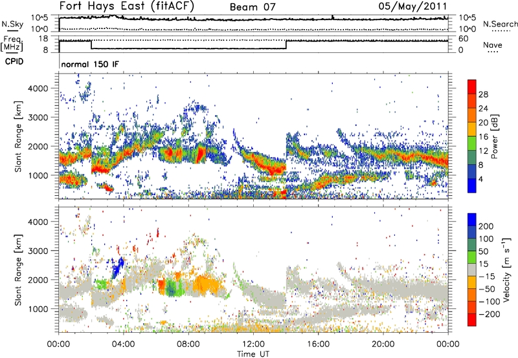This screenshot has width=518, height=358.
Task: Click the '3000' tick of the Velocity panel
Action: coord(38,251)
